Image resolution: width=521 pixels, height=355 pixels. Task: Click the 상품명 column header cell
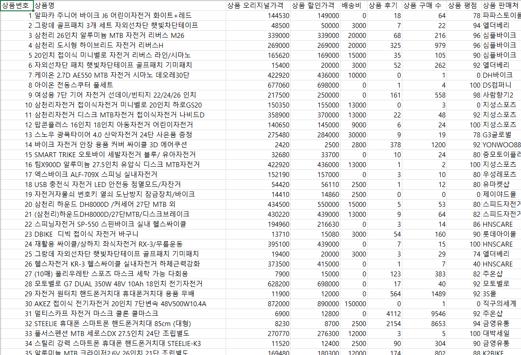[129, 5]
